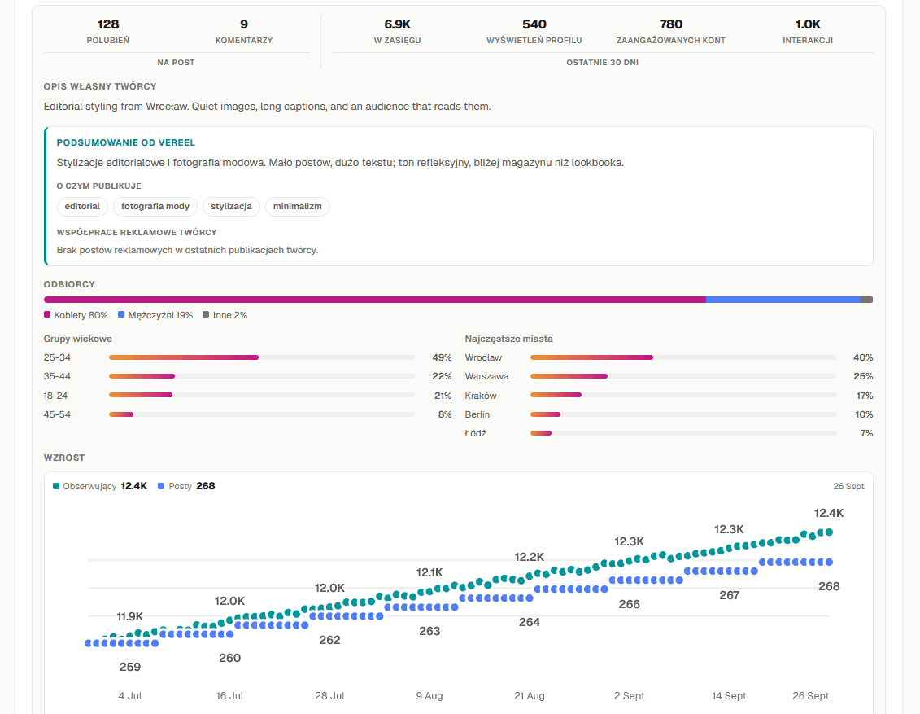Click the '9' comments value
Viewport: 920px width, 714px height.
point(244,24)
